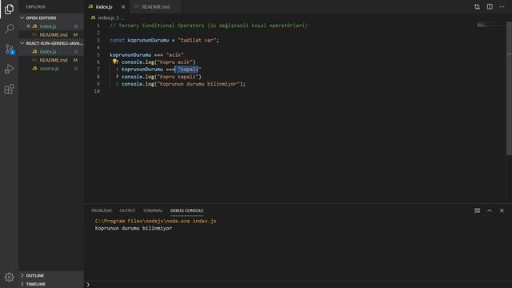Open source.js in the file tree
The width and height of the screenshot is (512, 288).
51,69
